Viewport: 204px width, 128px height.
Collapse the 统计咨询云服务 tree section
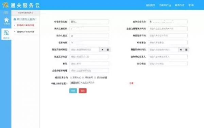tap(25, 19)
